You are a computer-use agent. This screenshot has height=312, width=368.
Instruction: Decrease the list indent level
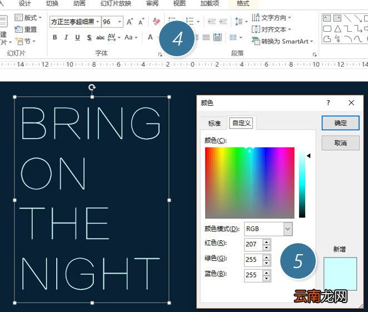(211, 22)
